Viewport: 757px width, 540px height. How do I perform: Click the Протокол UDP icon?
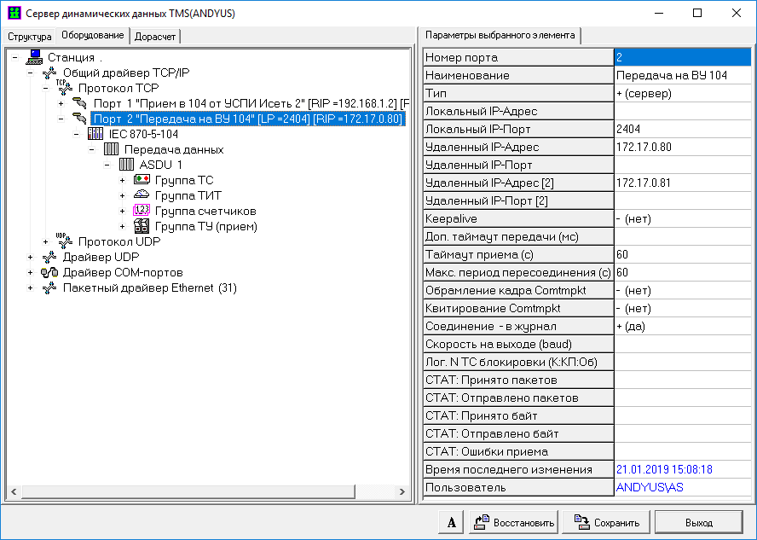(65, 241)
